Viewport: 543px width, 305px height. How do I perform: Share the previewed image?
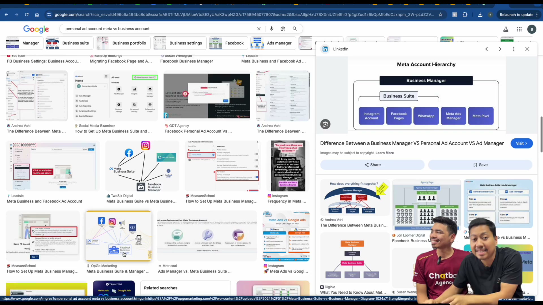click(372, 165)
